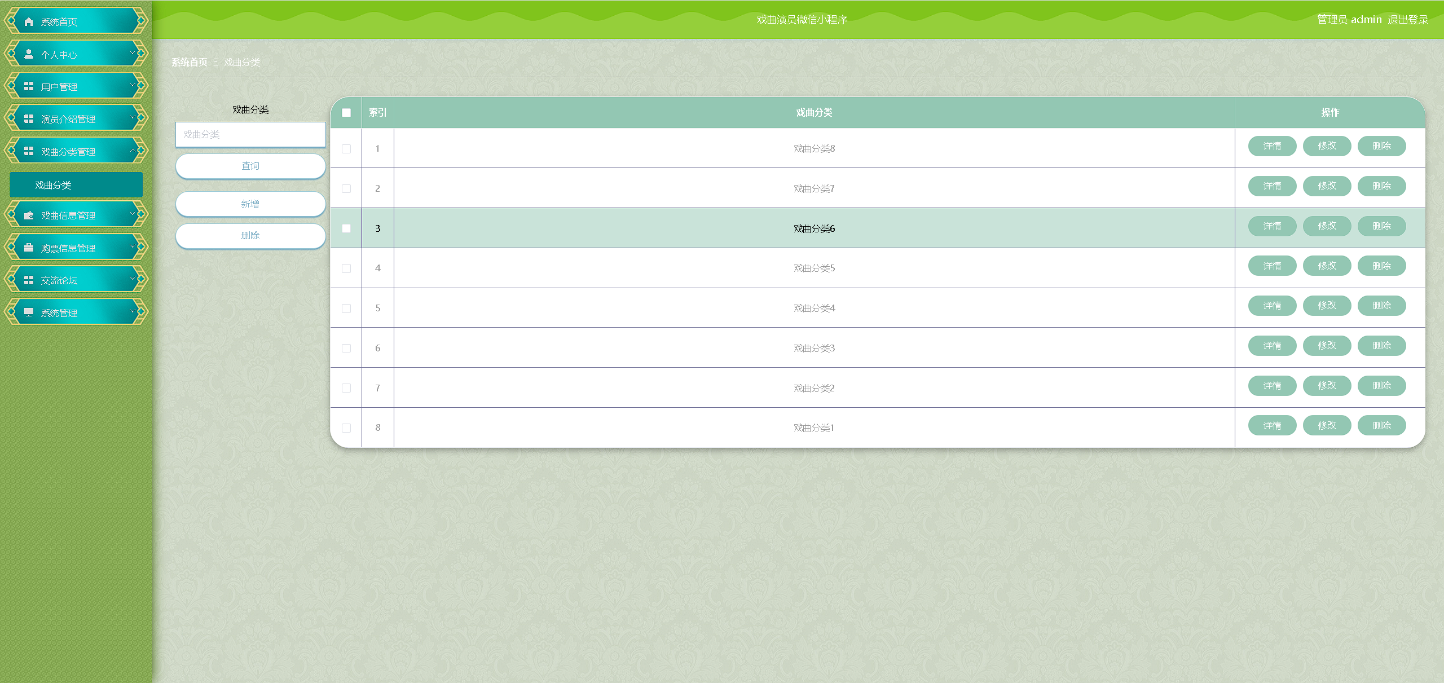This screenshot has height=683, width=1444.
Task: Click the person icon beside 个人中心
Action: tap(29, 54)
